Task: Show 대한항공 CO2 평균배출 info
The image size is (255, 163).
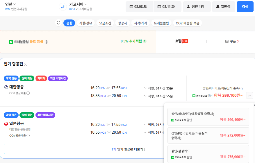Action: pyautogui.click(x=28, y=93)
